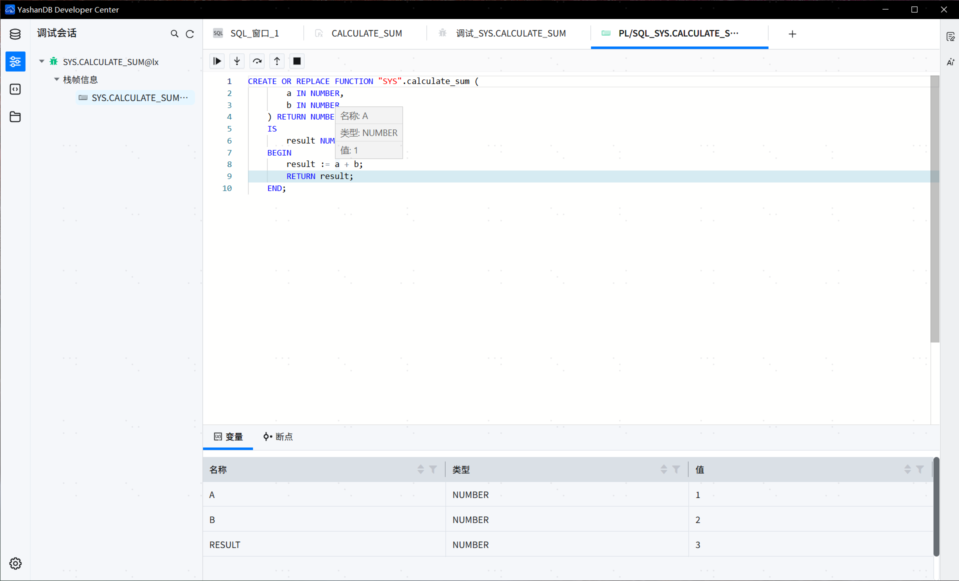The width and height of the screenshot is (959, 581).
Task: Click the step out debug icon
Action: [x=277, y=61]
